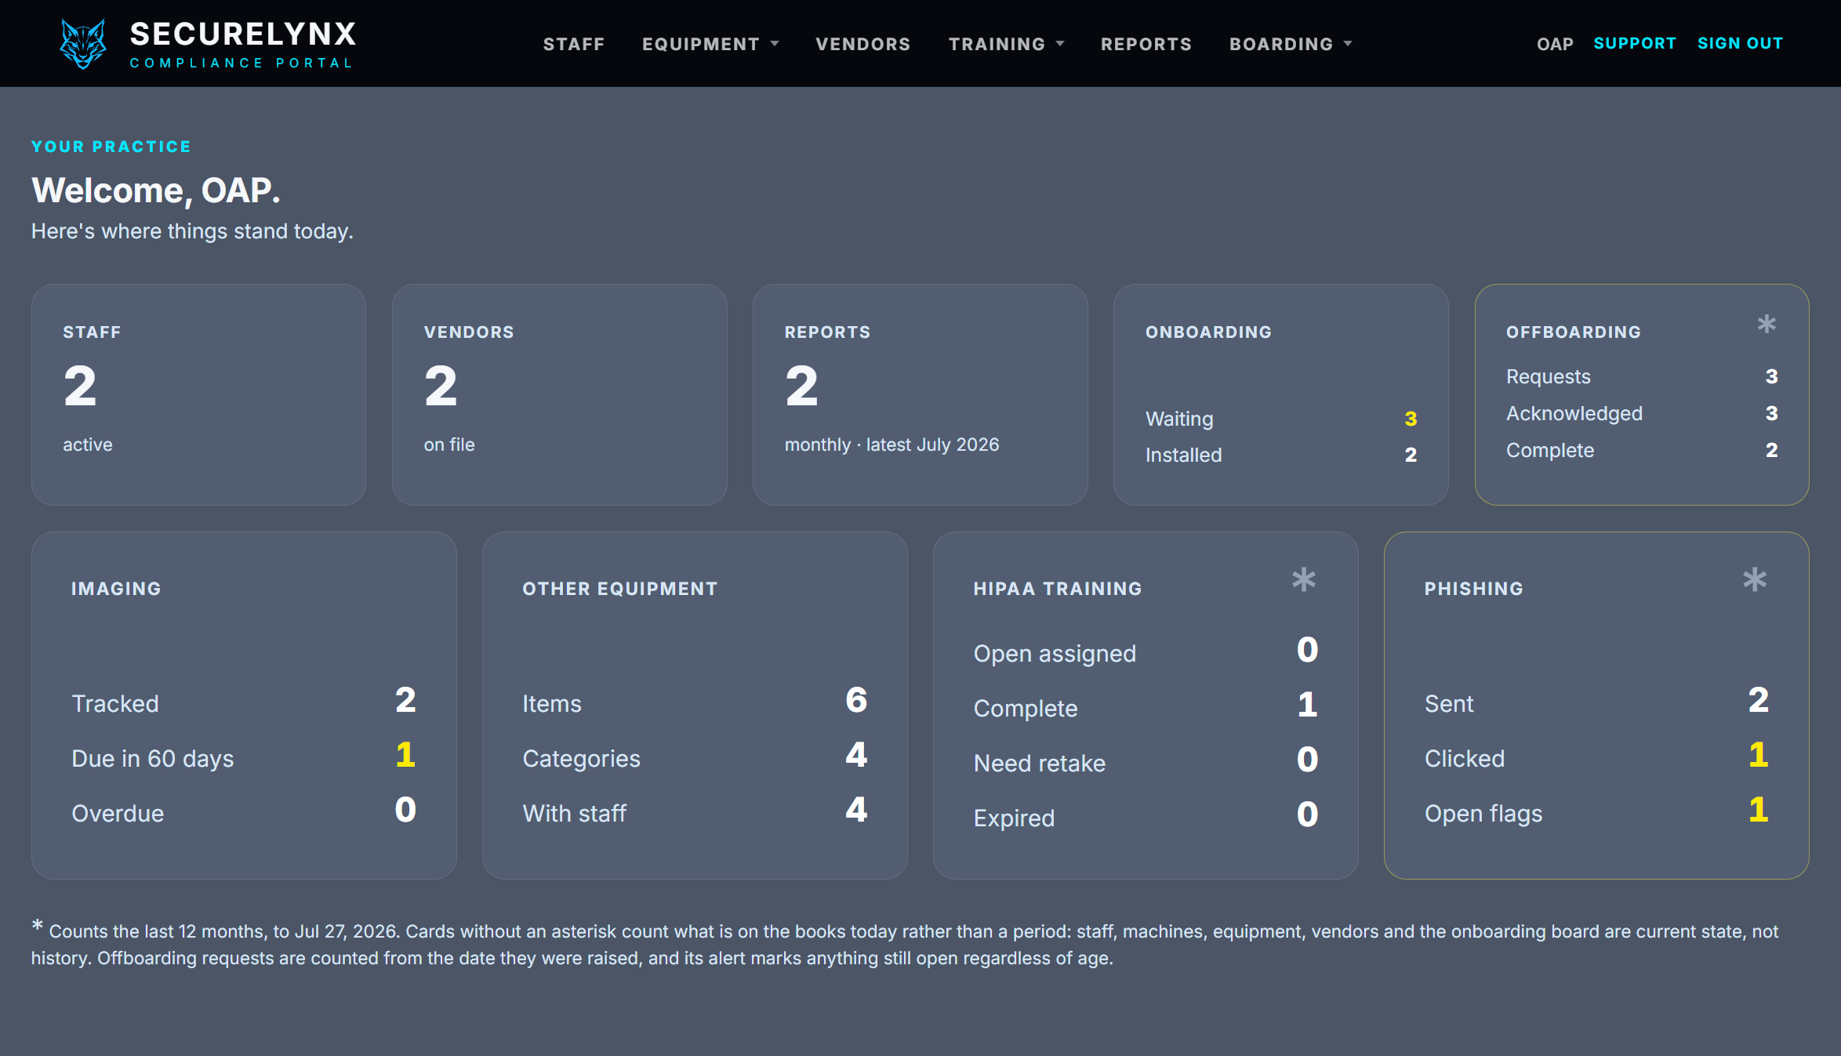Image resolution: width=1841 pixels, height=1056 pixels.
Task: Click the asterisk on the Offboarding card
Action: click(1766, 324)
